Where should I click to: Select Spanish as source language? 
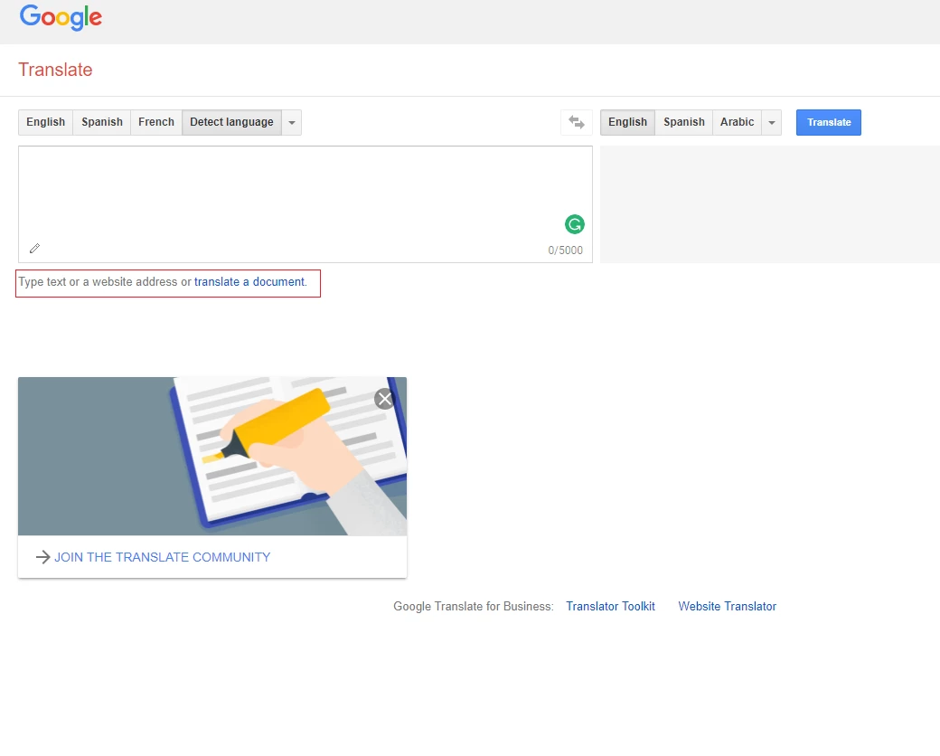pos(102,122)
